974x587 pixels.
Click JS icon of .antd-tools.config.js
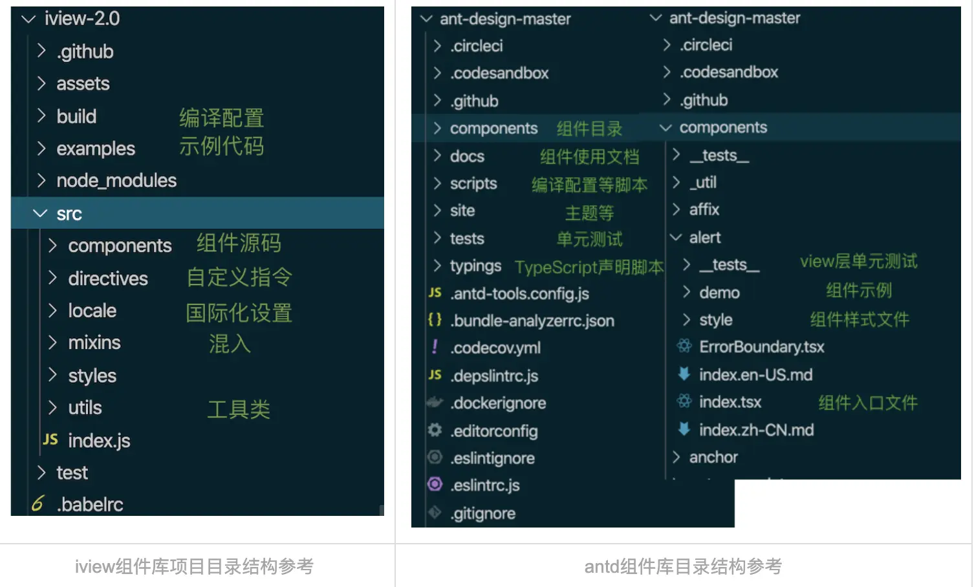tap(435, 293)
